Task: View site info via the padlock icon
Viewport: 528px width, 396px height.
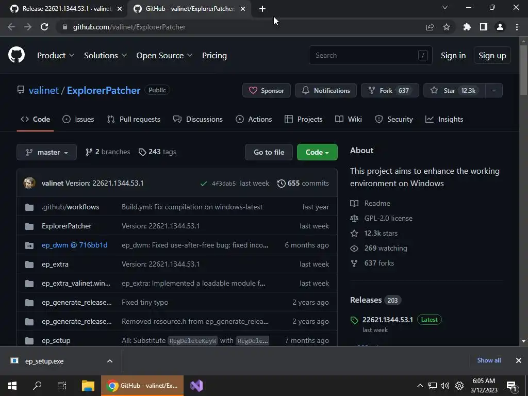Action: click(x=65, y=27)
